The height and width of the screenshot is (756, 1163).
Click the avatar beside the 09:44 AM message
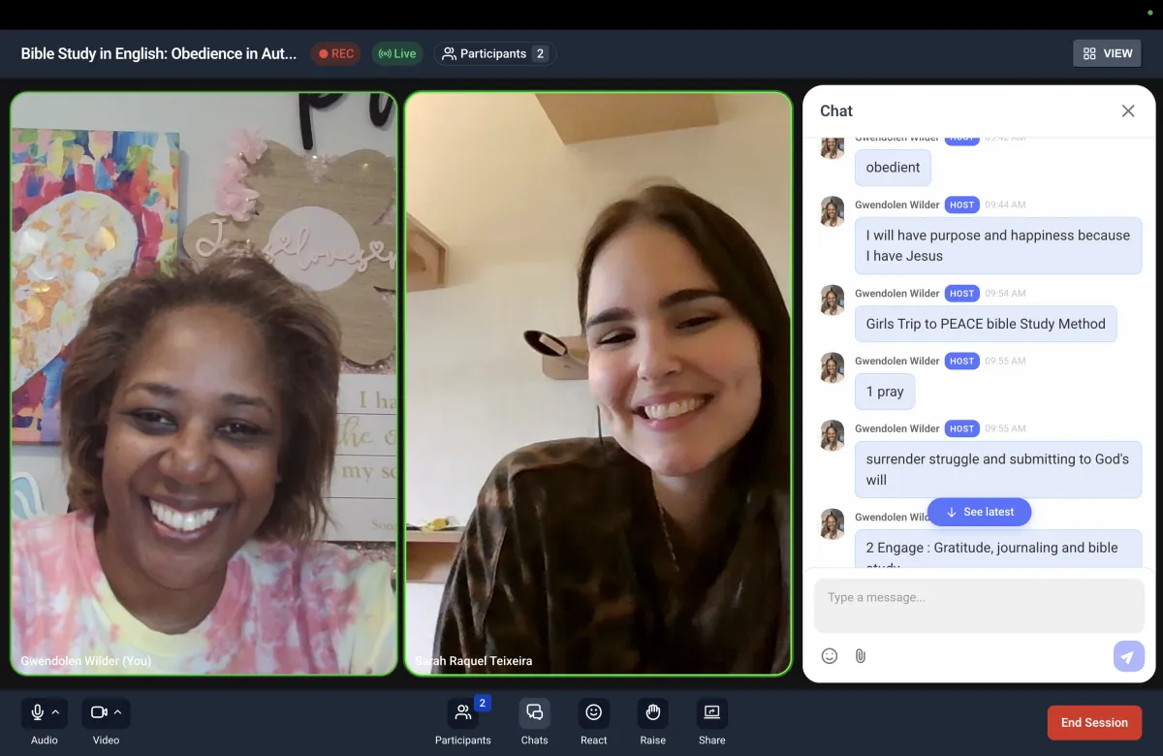832,211
